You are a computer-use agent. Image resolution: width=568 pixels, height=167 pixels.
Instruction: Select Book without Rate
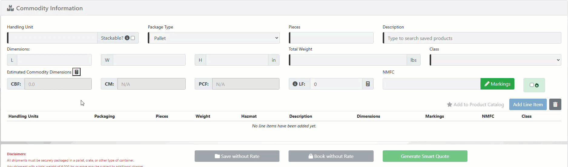(331, 156)
